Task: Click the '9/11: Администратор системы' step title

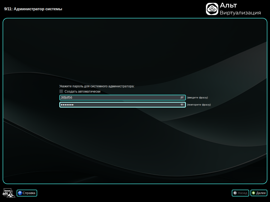Action: click(x=33, y=9)
